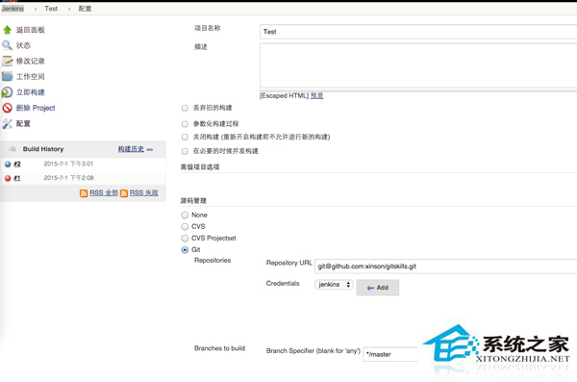
Task: Open the 返回面板 sidebar link
Action: [x=30, y=30]
